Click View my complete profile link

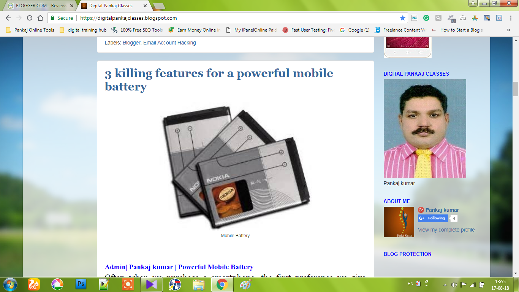pyautogui.click(x=446, y=230)
